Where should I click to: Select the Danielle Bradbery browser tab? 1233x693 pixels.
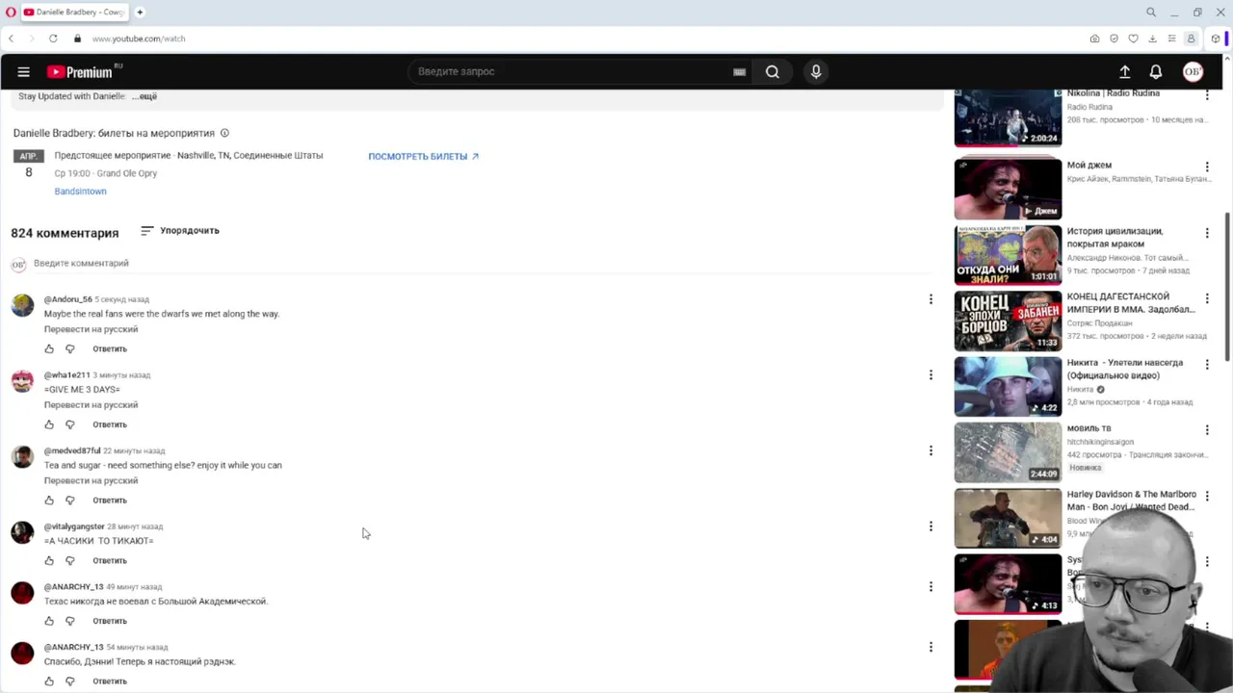coord(73,13)
